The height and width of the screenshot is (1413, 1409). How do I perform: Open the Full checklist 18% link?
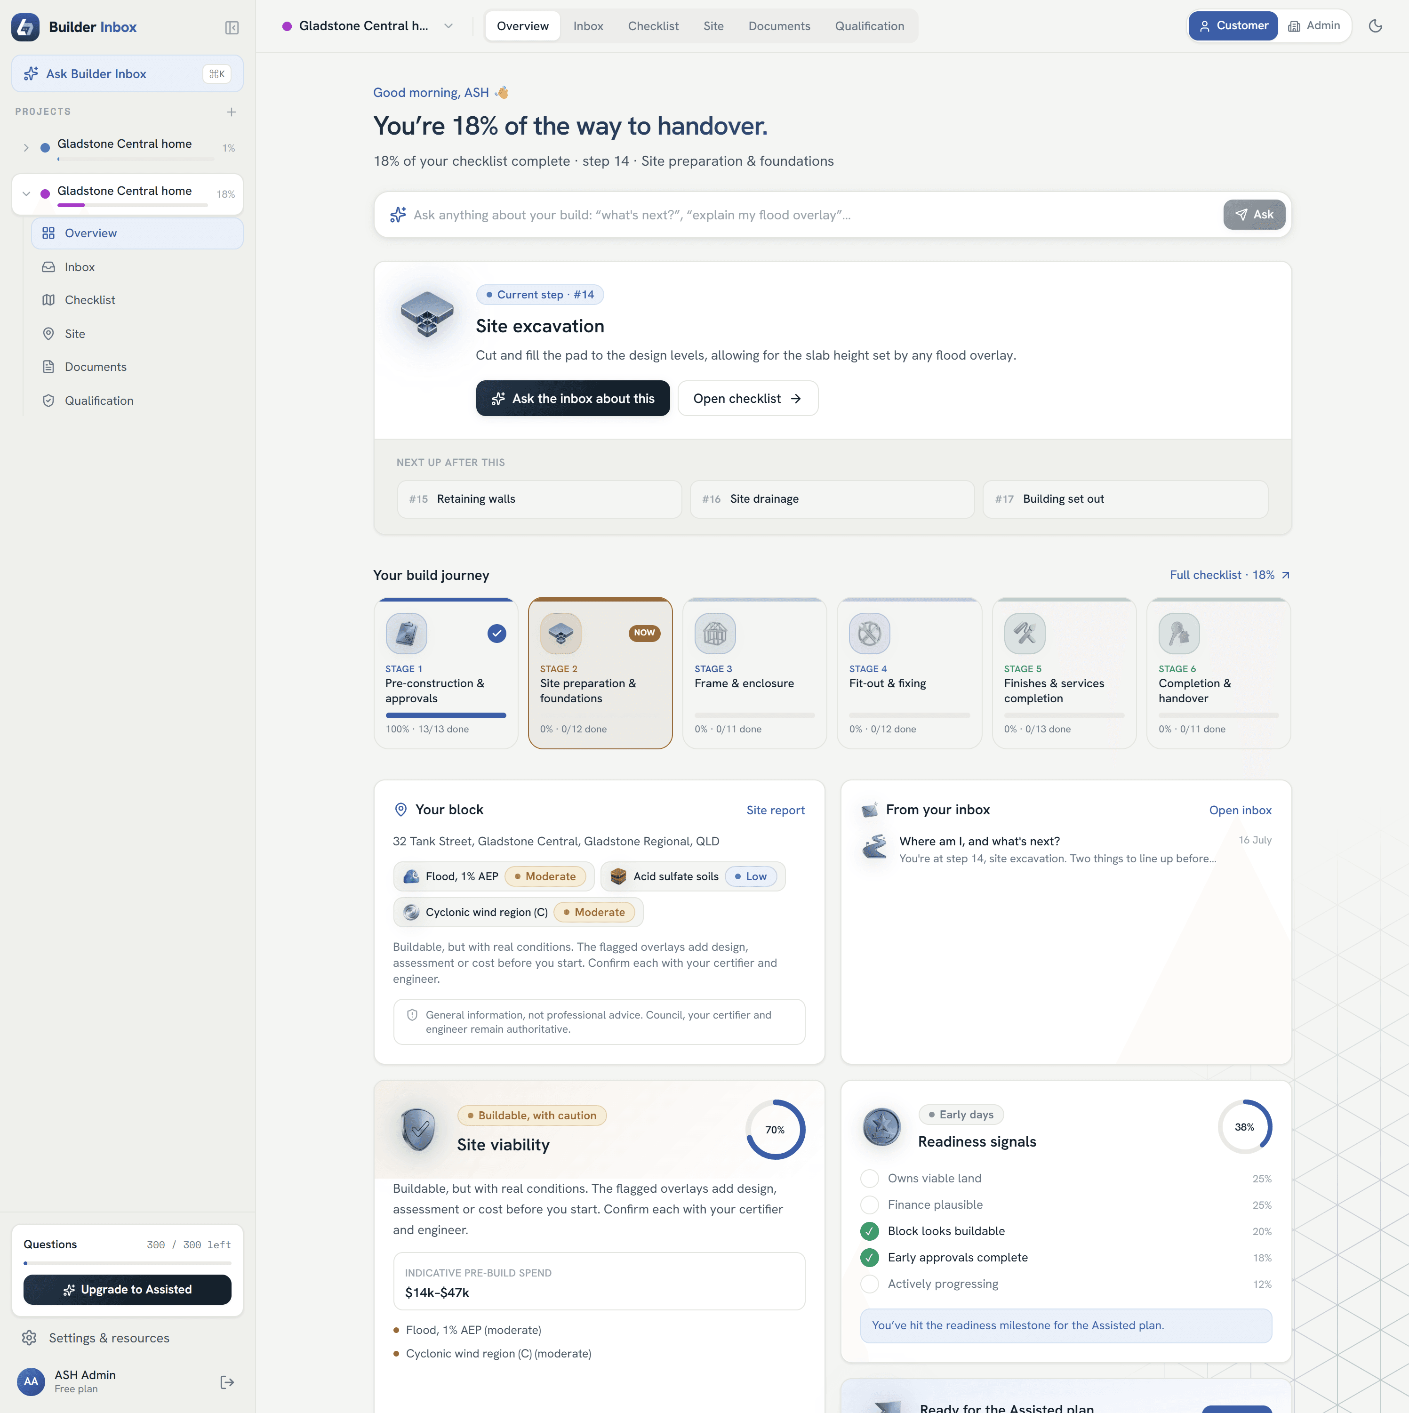[1229, 575]
